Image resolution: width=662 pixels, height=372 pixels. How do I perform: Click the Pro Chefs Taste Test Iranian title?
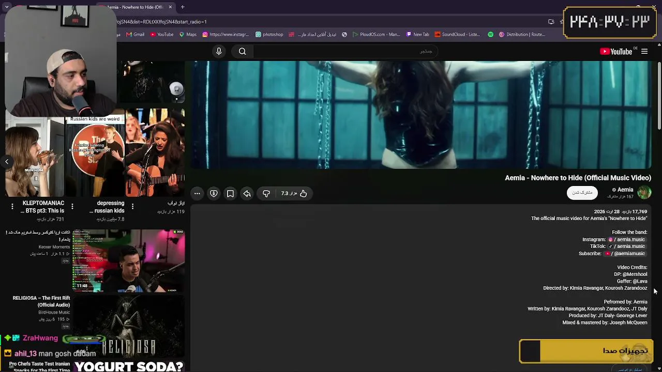(39, 366)
